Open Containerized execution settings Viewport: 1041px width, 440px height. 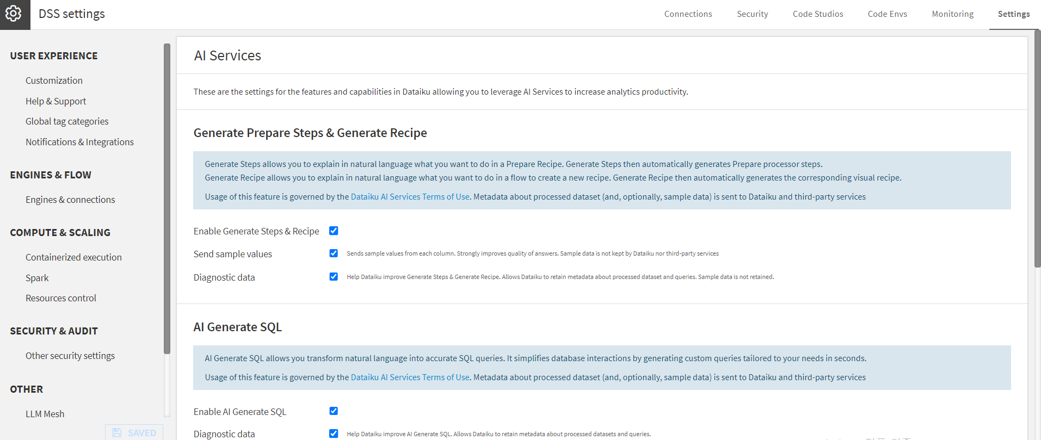(x=73, y=257)
